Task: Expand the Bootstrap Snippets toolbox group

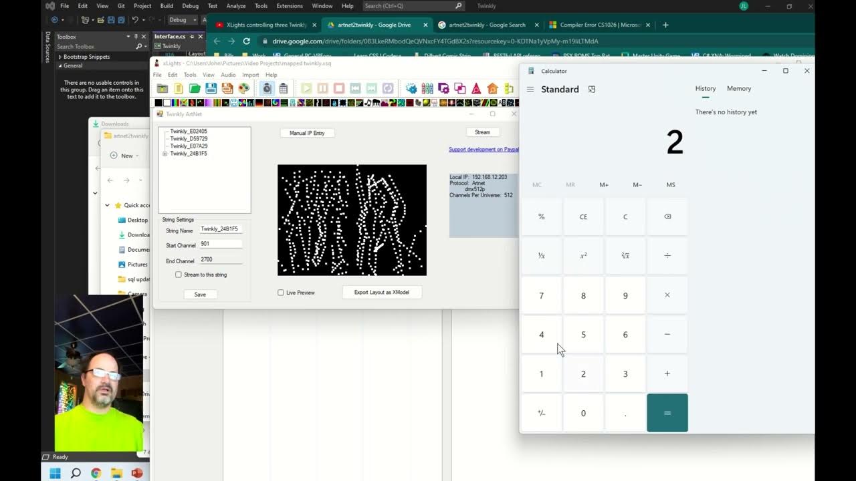Action: 60,57
